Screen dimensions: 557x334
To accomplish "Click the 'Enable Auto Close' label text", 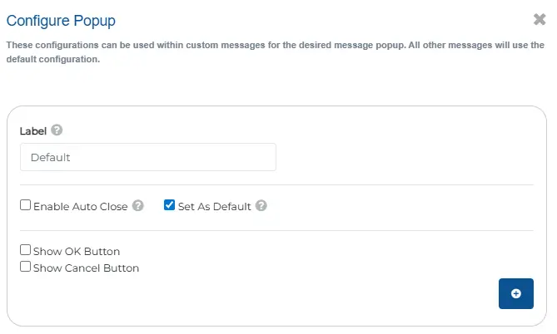I will pos(80,207).
